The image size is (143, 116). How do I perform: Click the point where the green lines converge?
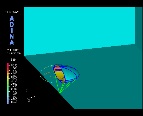[x=59, y=93]
